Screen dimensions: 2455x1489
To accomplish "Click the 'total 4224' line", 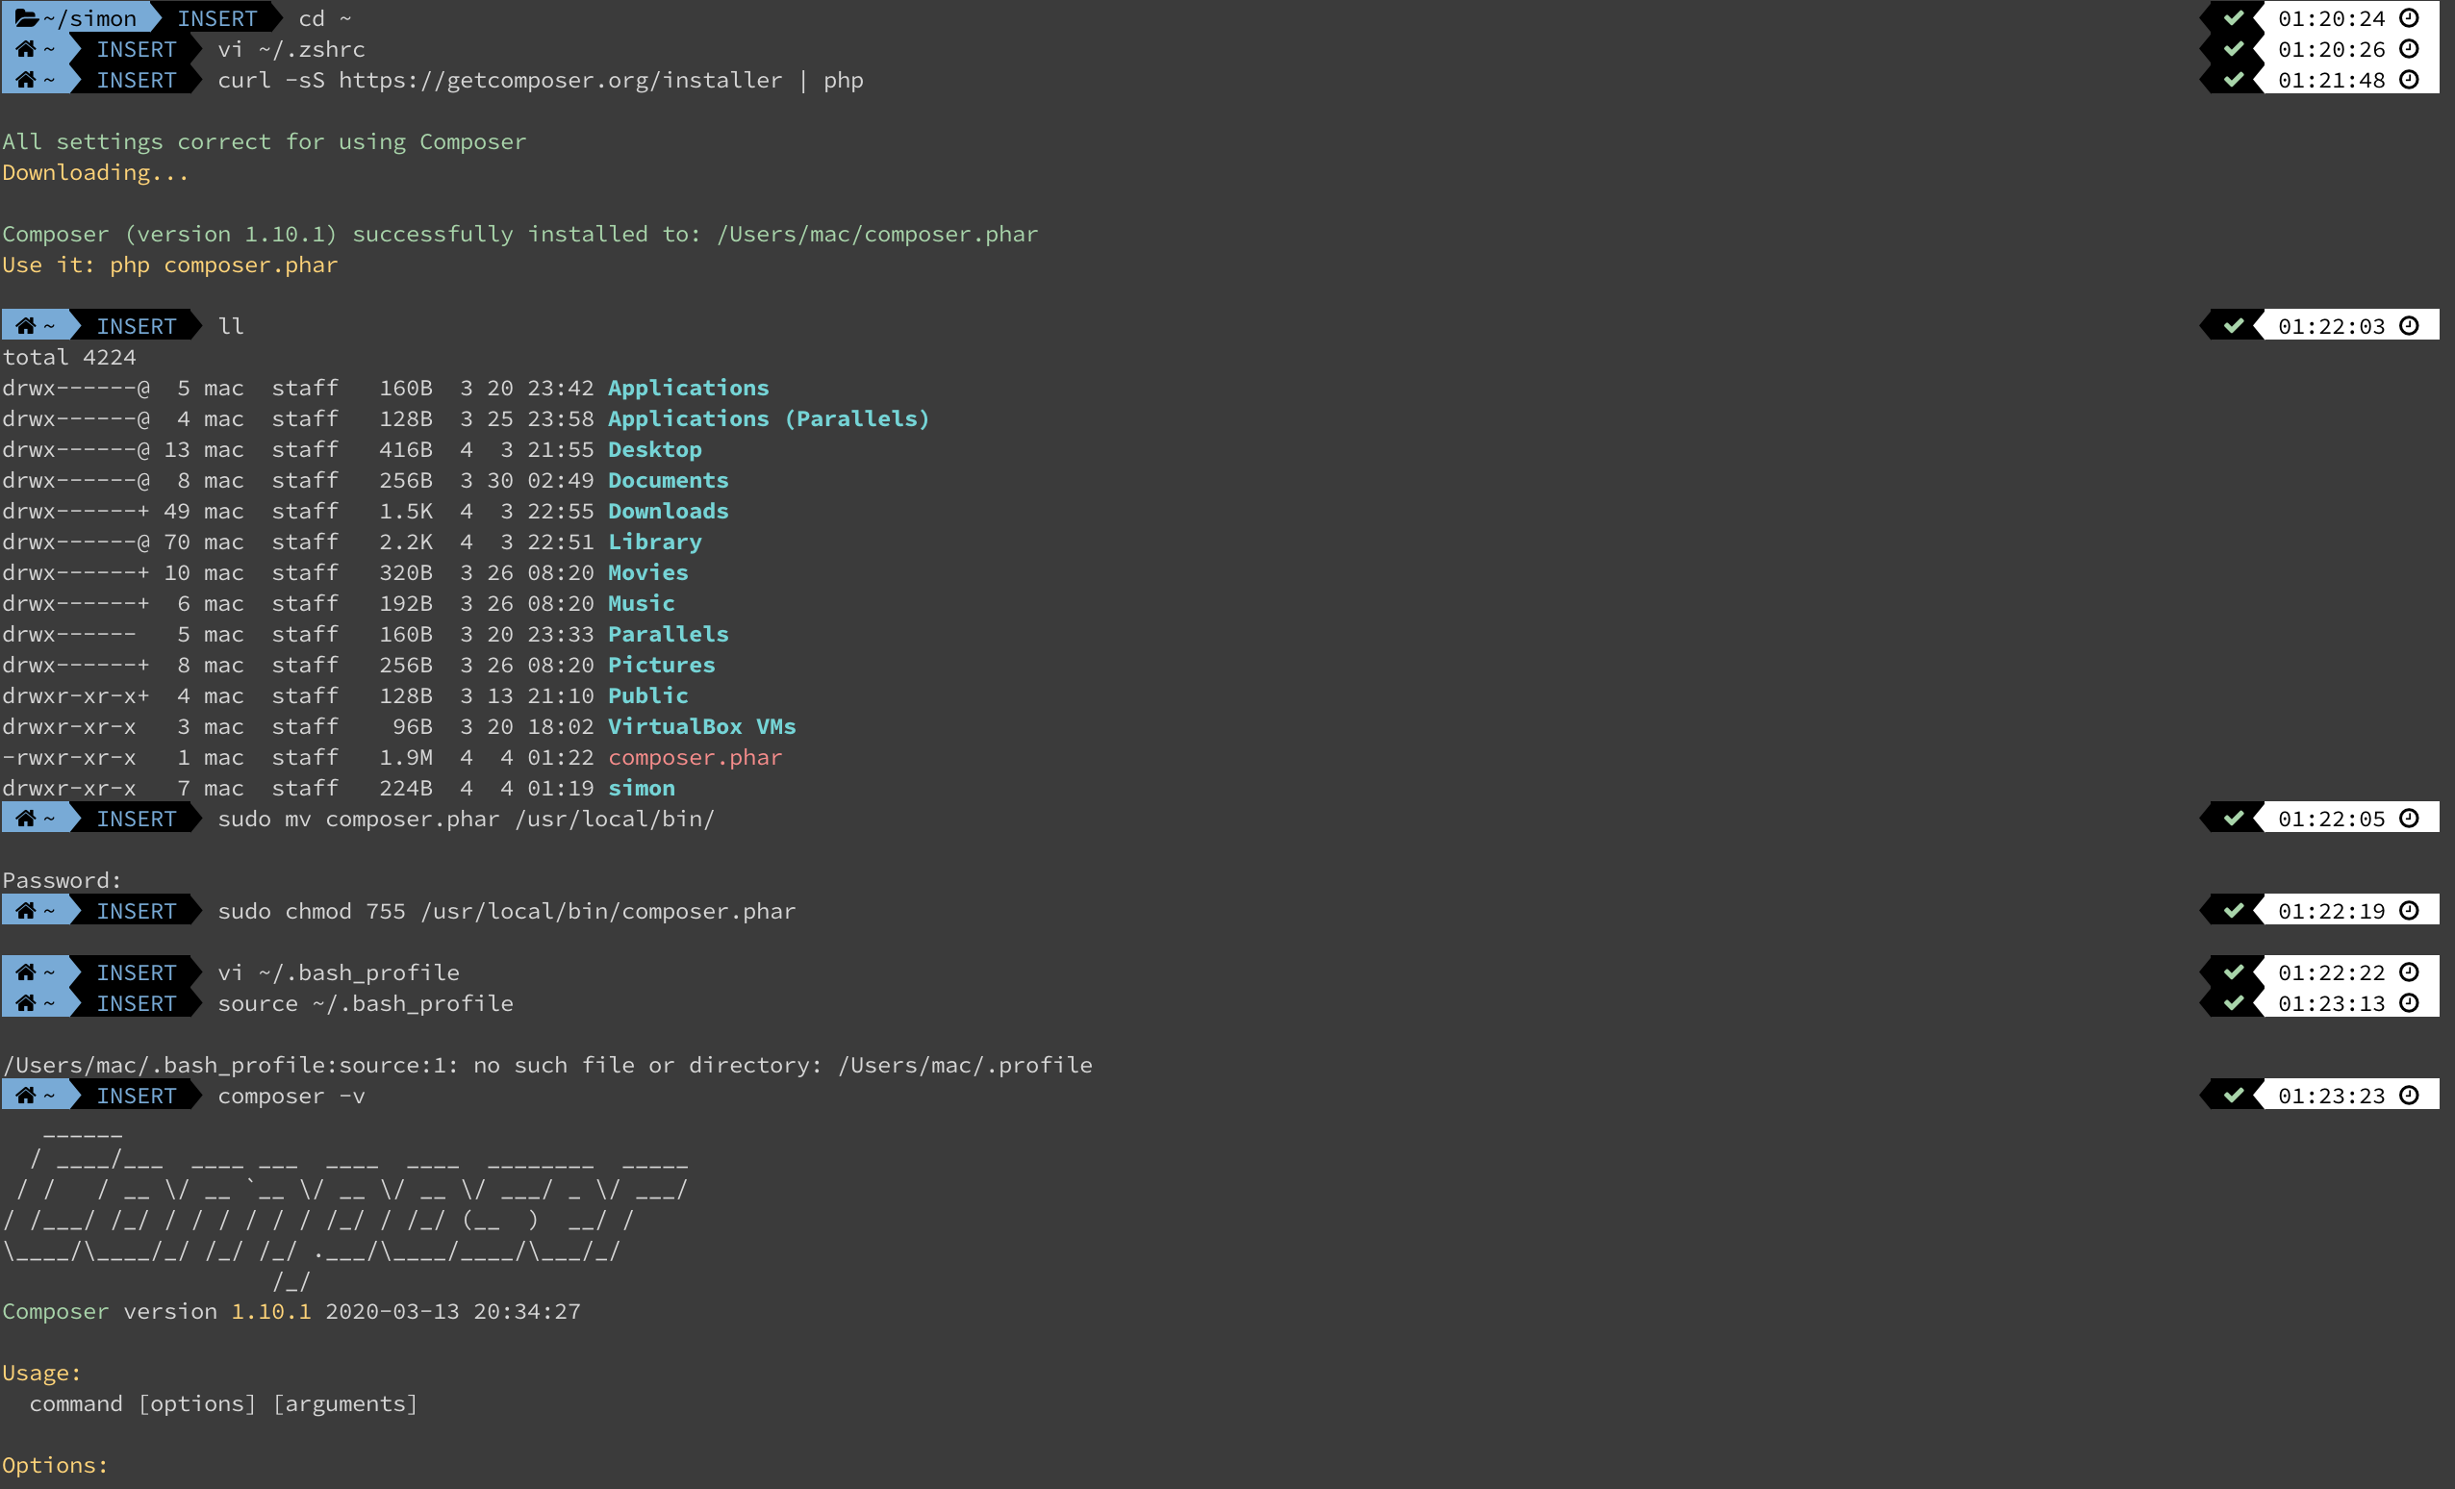I will (x=68, y=357).
